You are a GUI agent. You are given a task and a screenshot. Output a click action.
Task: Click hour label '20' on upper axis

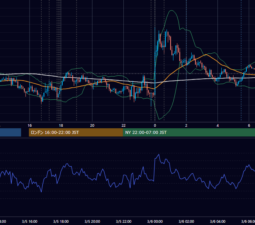pyautogui.click(x=92, y=126)
